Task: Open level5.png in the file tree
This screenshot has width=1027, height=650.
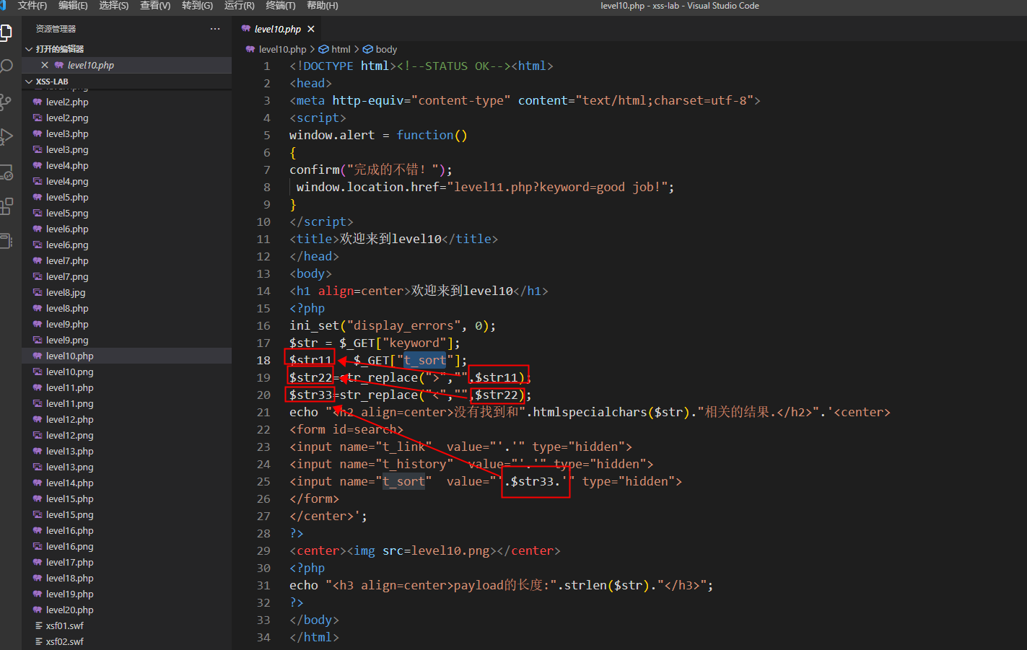Action: 67,213
